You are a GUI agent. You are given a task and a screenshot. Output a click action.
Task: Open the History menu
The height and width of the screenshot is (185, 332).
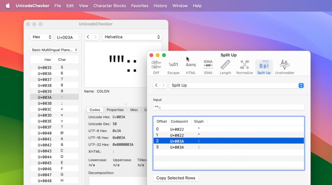tap(160, 6)
